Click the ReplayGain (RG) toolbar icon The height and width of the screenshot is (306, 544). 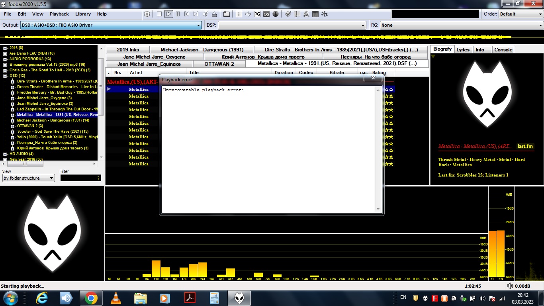click(x=257, y=14)
